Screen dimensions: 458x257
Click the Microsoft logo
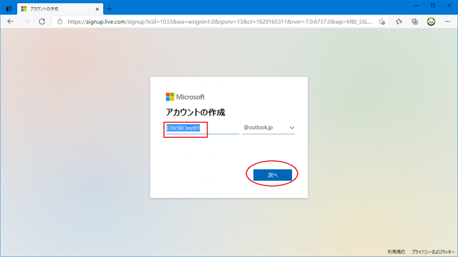click(185, 97)
